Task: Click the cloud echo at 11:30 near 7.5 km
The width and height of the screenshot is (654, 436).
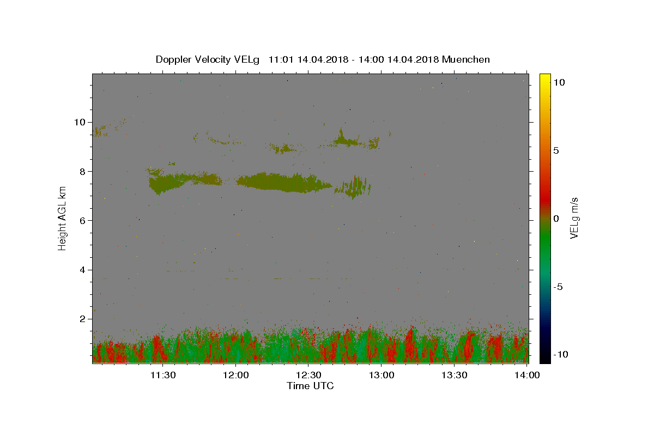Action: [x=166, y=183]
